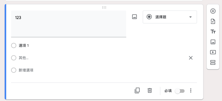The width and height of the screenshot is (222, 101).
Task: Delete the question with the trash icon
Action: (x=150, y=91)
